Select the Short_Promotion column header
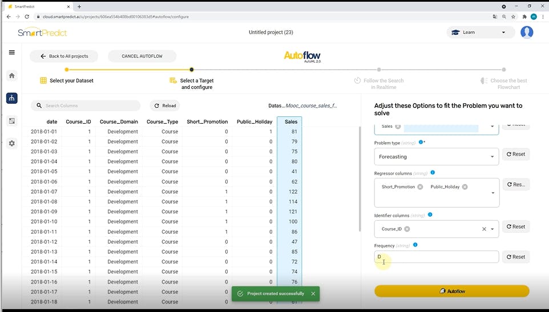Screen dimensions: 549x312 pos(207,121)
